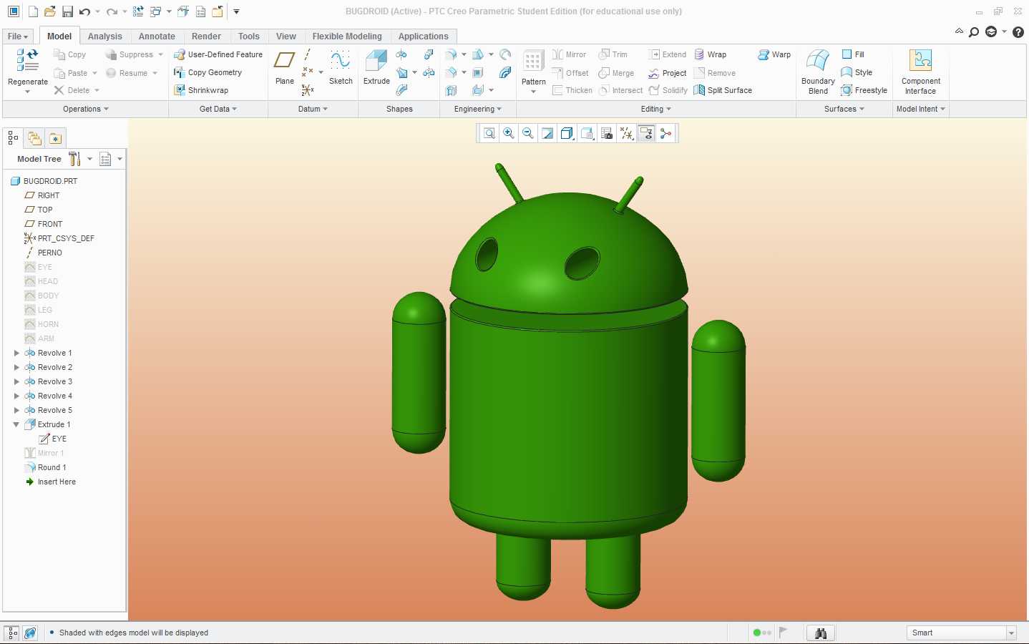
Task: Open the Operations group dropdown
Action: pyautogui.click(x=86, y=109)
